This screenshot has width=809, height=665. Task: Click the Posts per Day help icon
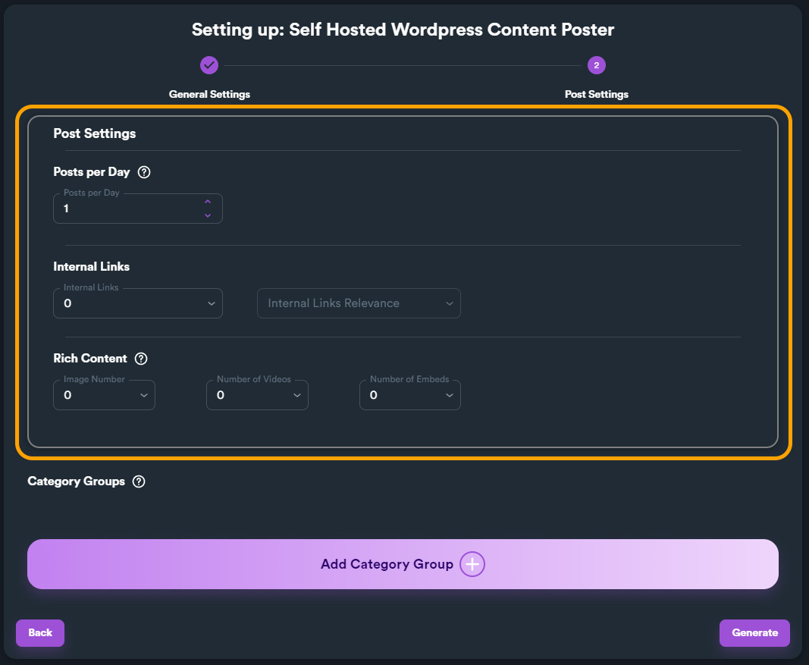pos(144,172)
